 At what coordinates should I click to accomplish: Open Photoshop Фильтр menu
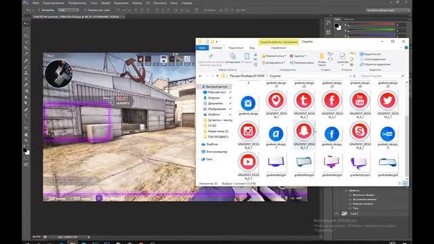(137, 3)
